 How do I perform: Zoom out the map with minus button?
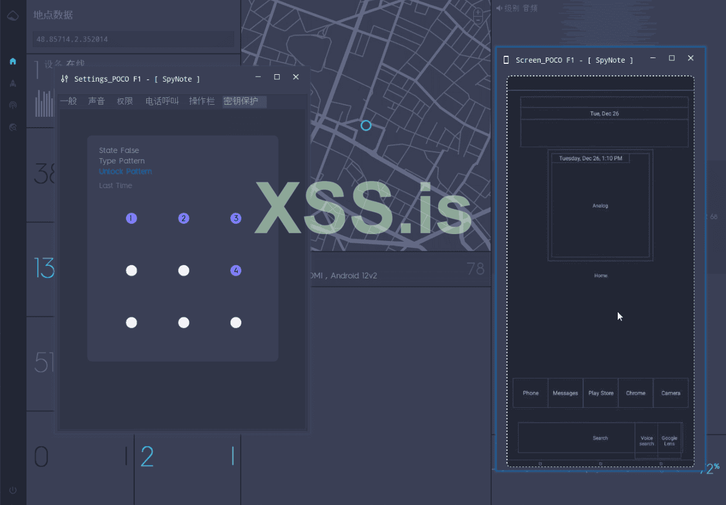coord(478,20)
